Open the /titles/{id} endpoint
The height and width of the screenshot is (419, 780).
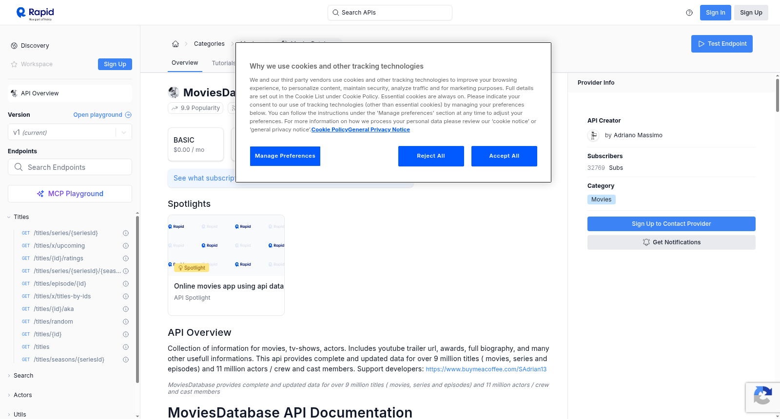pos(48,334)
